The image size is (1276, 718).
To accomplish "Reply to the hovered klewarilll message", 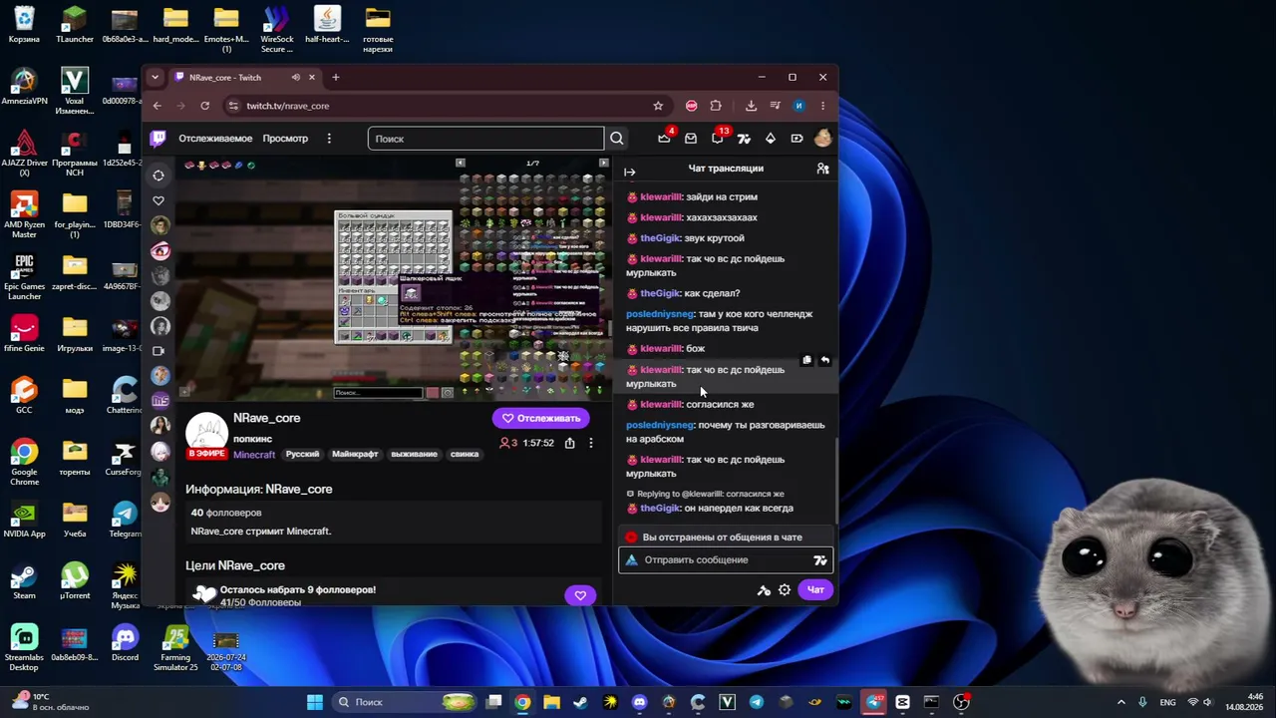I will (x=824, y=360).
